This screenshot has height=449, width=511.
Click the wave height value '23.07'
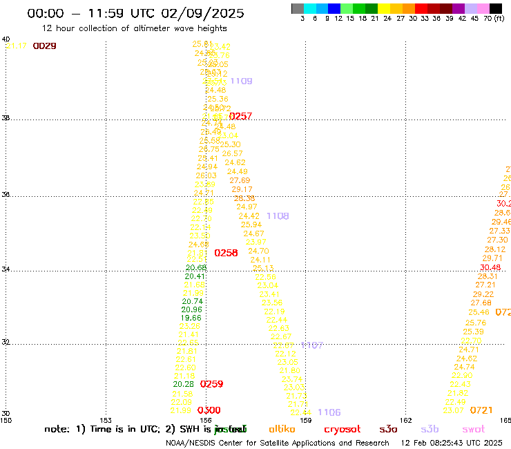click(453, 410)
